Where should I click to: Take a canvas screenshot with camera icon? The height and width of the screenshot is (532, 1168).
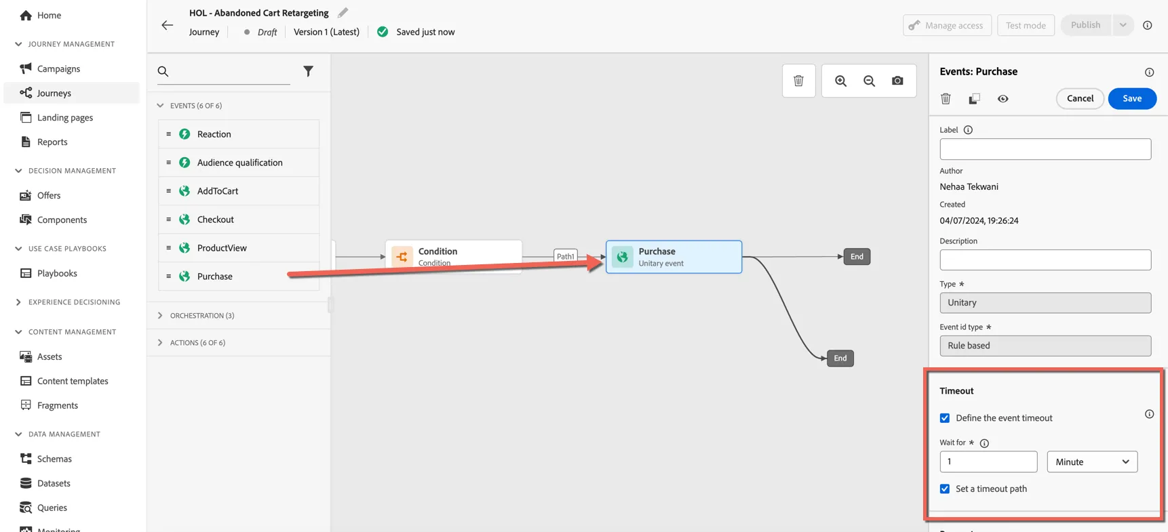point(897,81)
